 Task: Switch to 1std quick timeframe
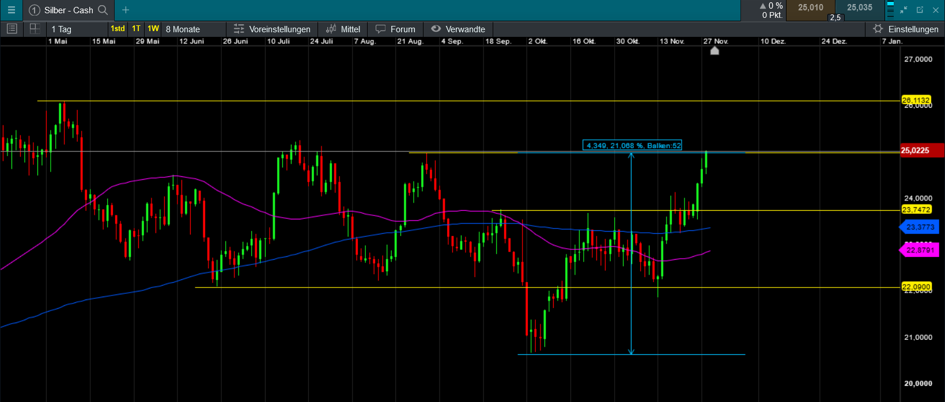coord(118,29)
